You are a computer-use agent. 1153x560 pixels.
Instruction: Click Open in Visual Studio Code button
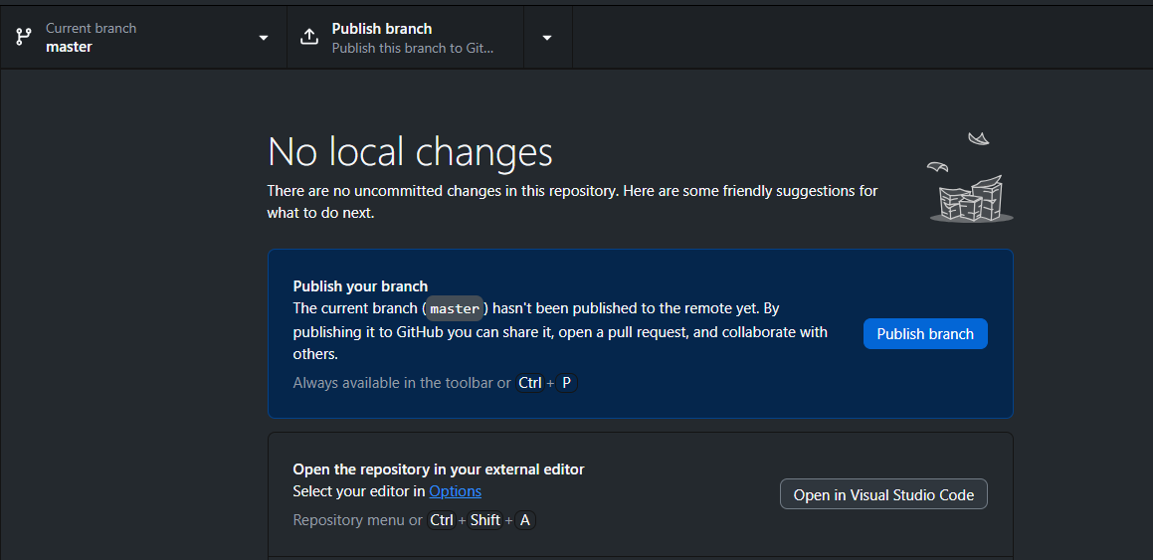pos(883,494)
